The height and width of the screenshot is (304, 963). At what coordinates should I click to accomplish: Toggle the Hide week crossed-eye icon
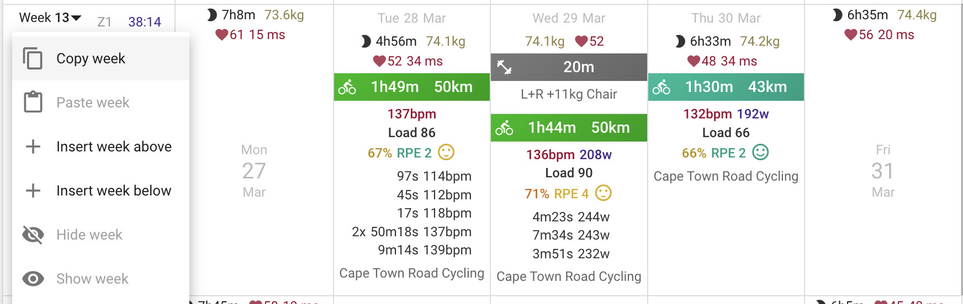(x=33, y=235)
